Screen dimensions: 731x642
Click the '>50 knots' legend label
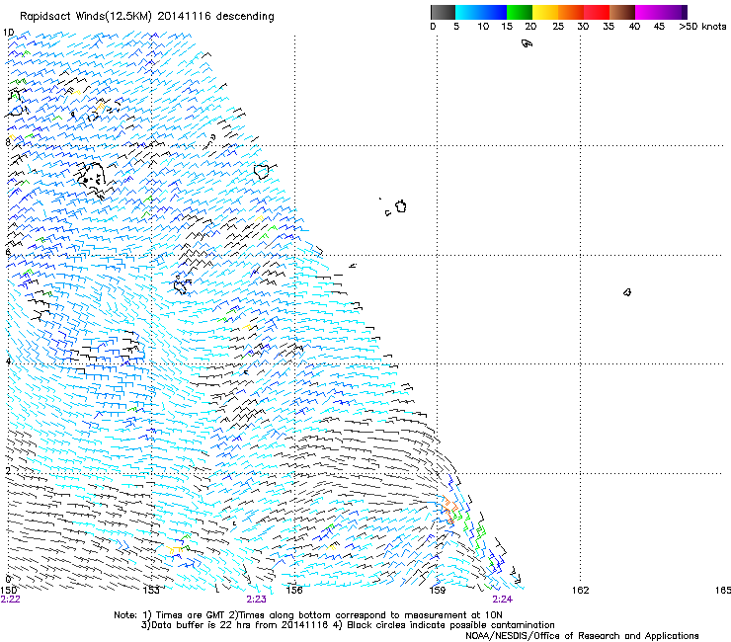click(702, 27)
